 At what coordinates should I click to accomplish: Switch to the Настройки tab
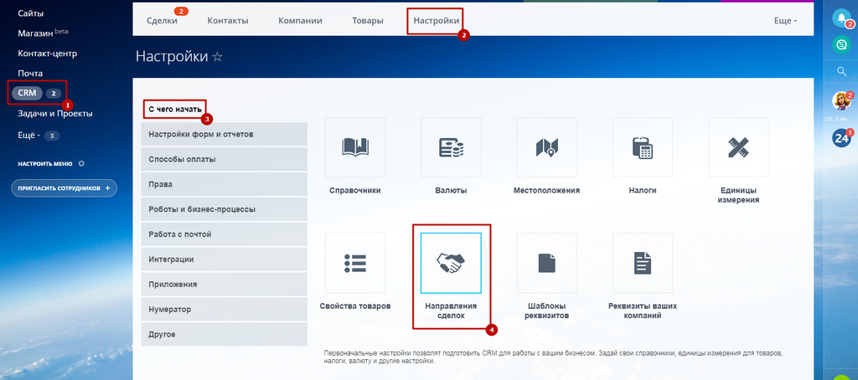click(x=436, y=21)
